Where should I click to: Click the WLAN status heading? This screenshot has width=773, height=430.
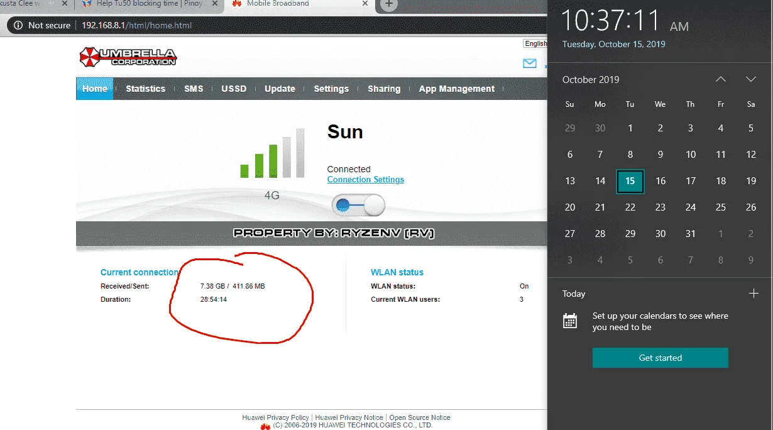tap(397, 272)
